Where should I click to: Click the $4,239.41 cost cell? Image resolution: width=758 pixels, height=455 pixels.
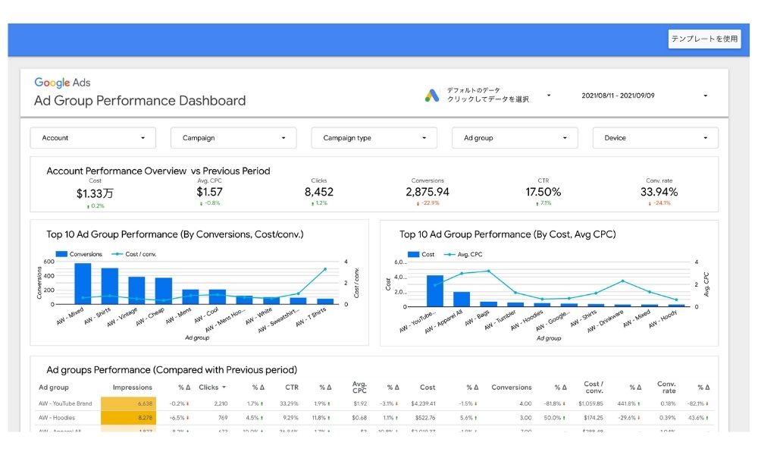(x=423, y=403)
